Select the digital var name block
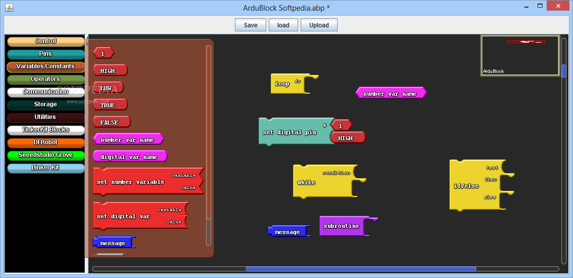The image size is (573, 278). pos(130,156)
